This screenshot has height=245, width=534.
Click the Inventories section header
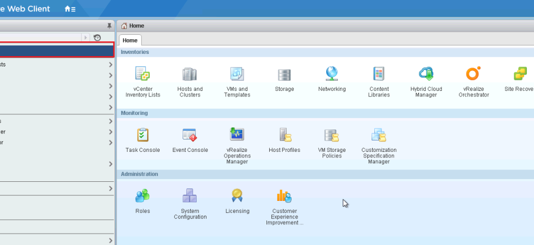(x=135, y=52)
